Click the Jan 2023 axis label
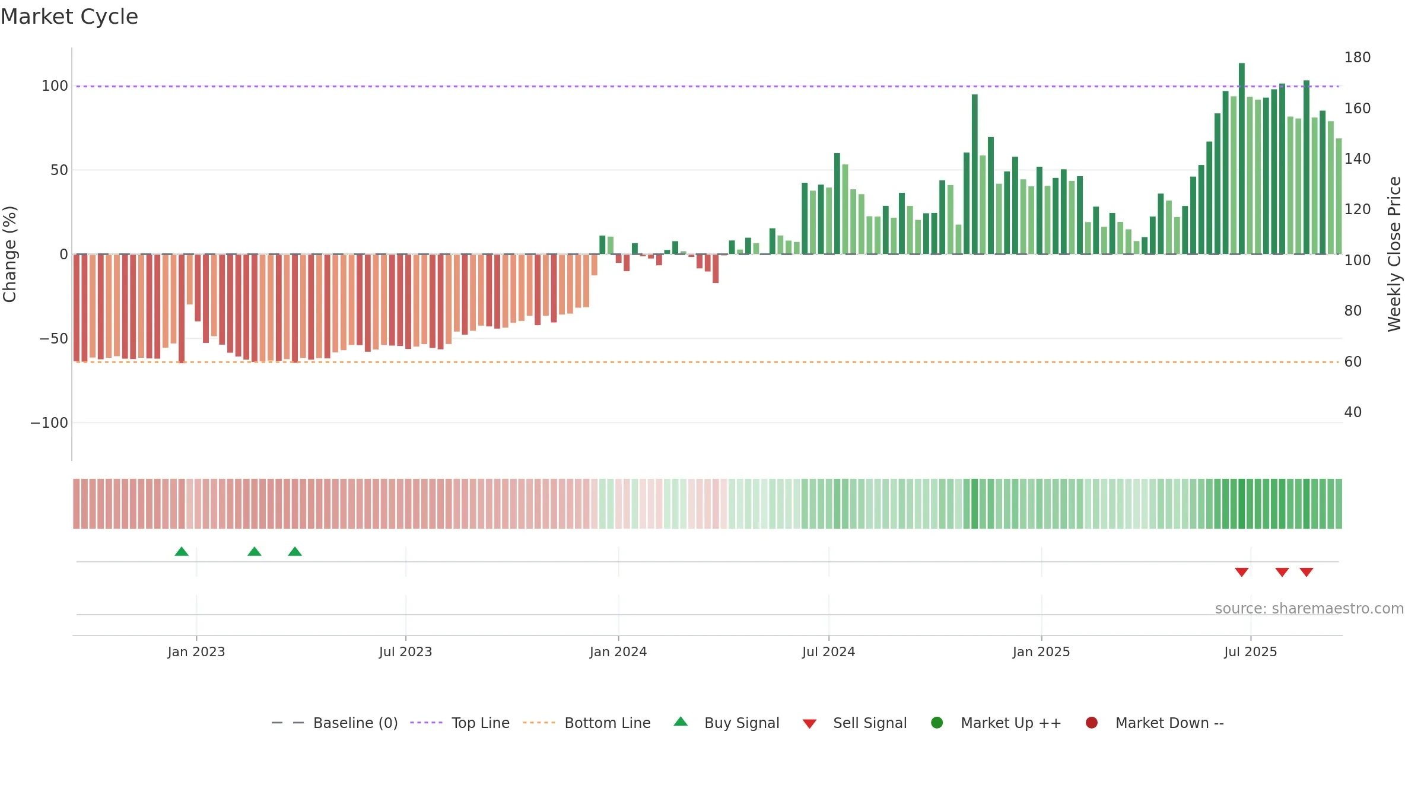 coord(196,652)
